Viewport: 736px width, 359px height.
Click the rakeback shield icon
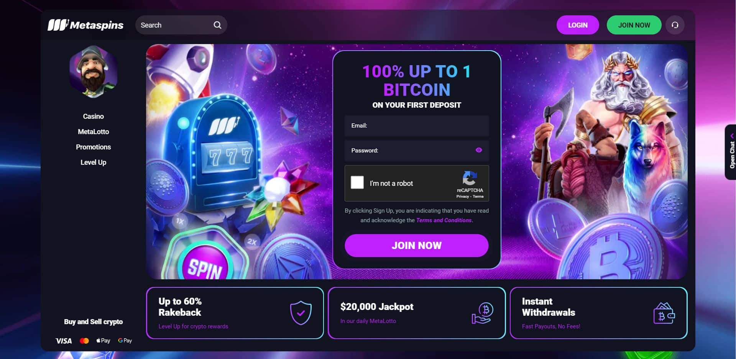301,313
